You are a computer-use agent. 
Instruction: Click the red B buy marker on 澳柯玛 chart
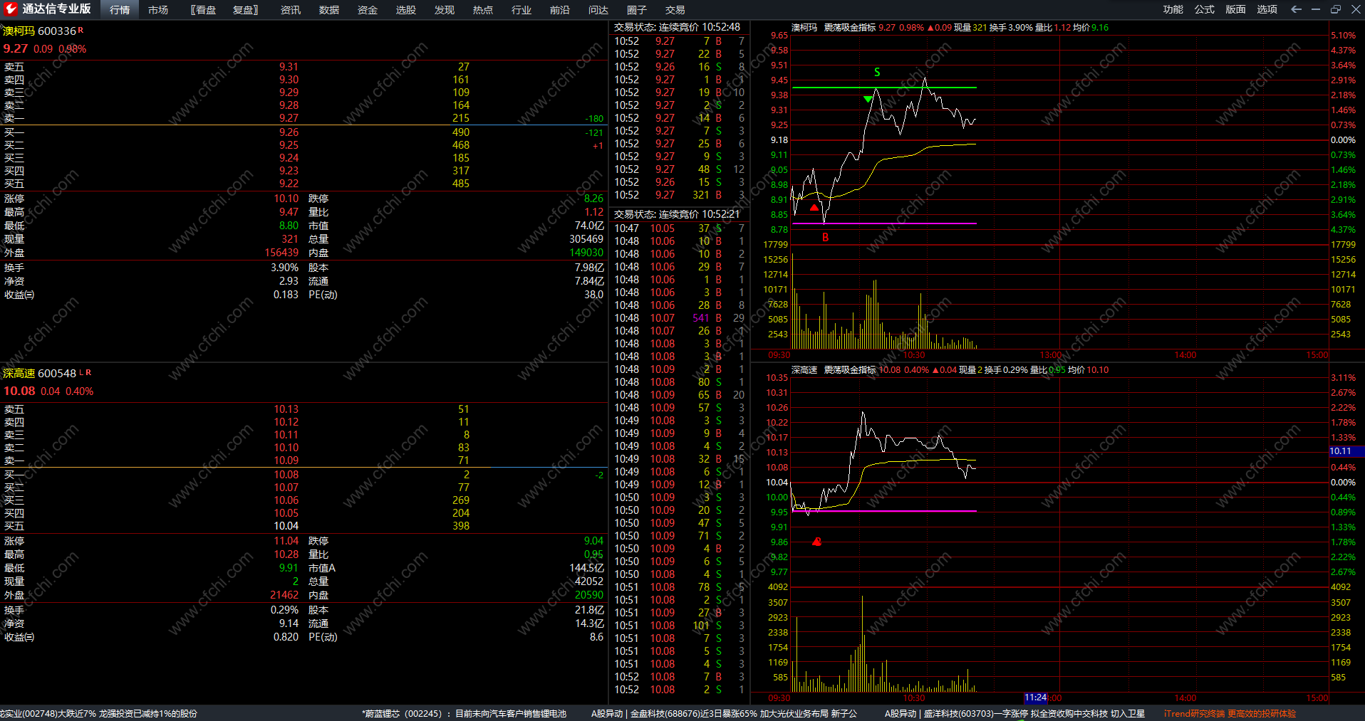coord(825,238)
